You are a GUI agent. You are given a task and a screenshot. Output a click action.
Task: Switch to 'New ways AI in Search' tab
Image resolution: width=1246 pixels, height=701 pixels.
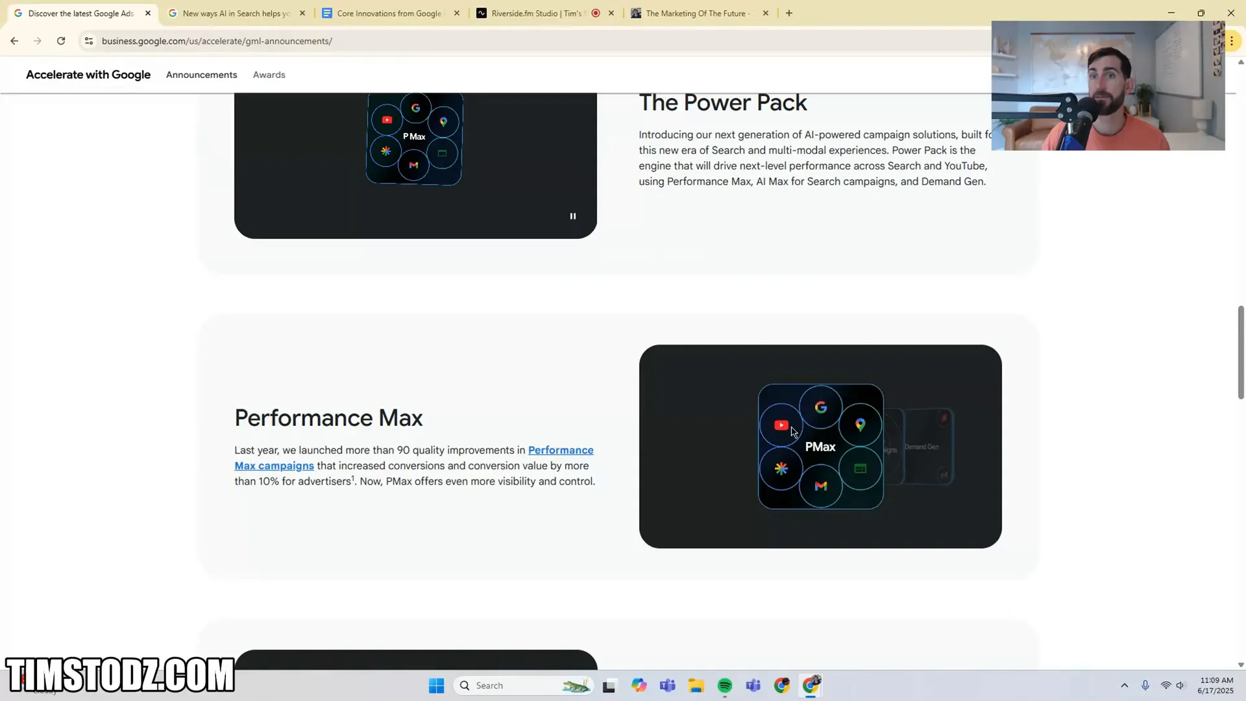click(x=236, y=13)
